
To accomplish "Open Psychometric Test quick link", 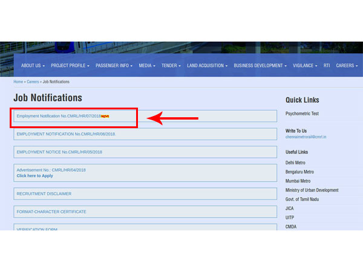I will pos(302,114).
